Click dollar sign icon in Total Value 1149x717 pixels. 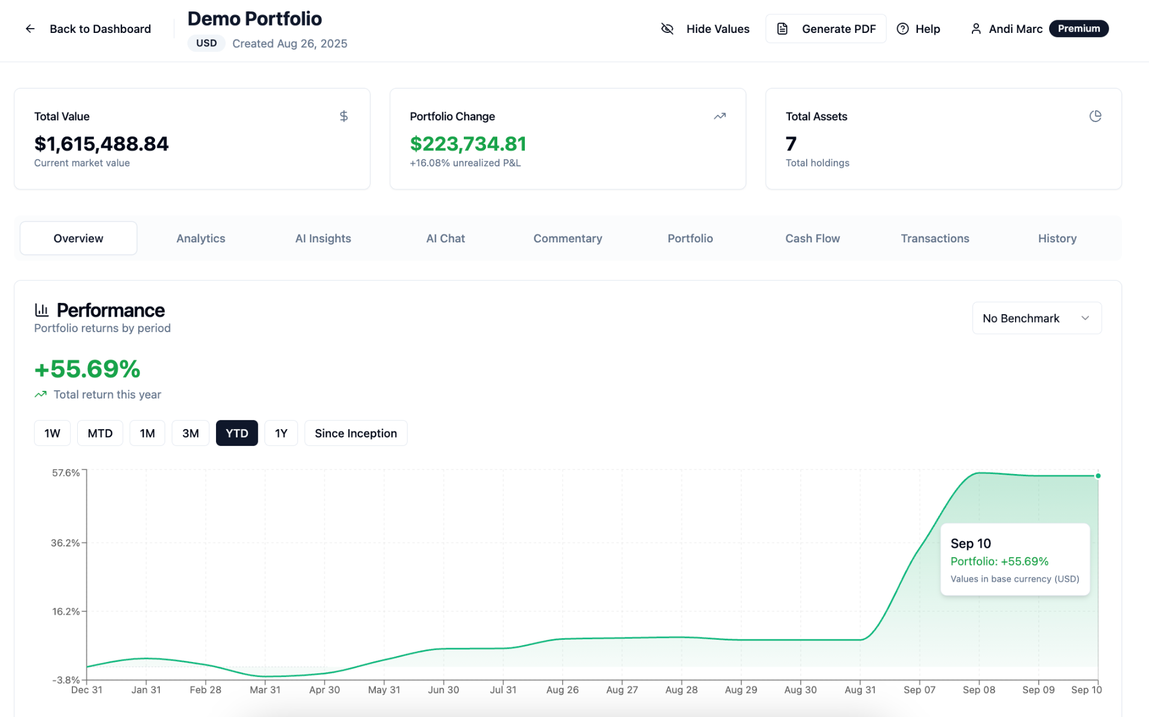pos(344,116)
